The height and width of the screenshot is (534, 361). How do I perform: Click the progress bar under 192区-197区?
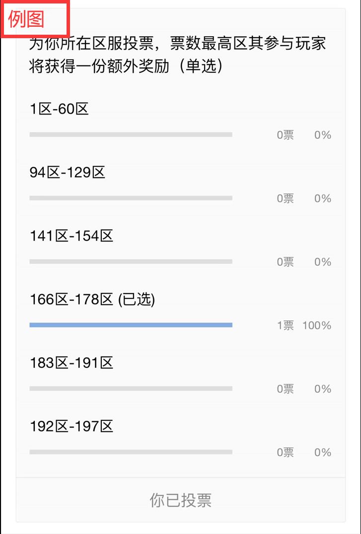(131, 452)
